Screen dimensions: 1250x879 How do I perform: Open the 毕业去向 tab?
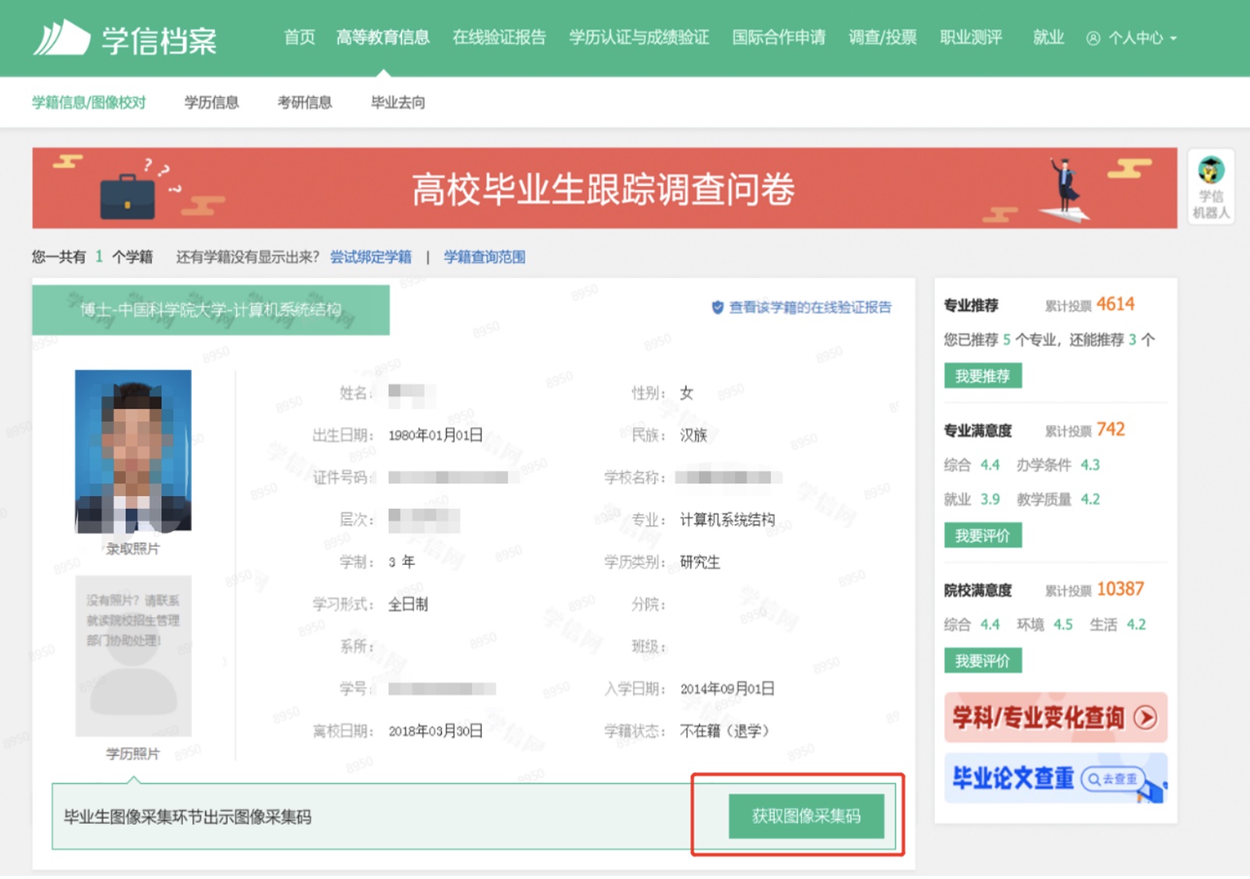[x=397, y=102]
